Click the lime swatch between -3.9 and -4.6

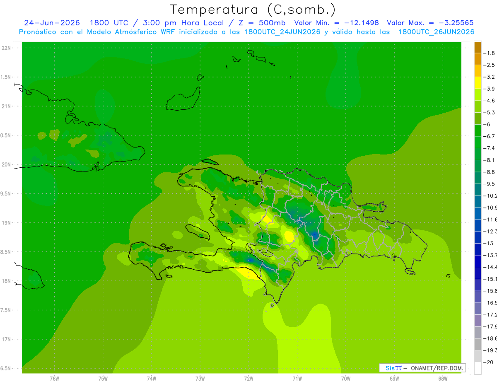pyautogui.click(x=478, y=95)
